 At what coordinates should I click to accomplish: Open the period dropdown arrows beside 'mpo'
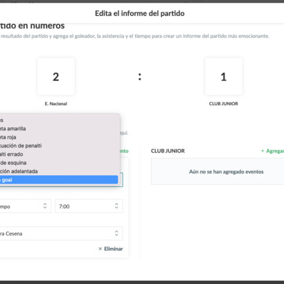tap(45, 206)
